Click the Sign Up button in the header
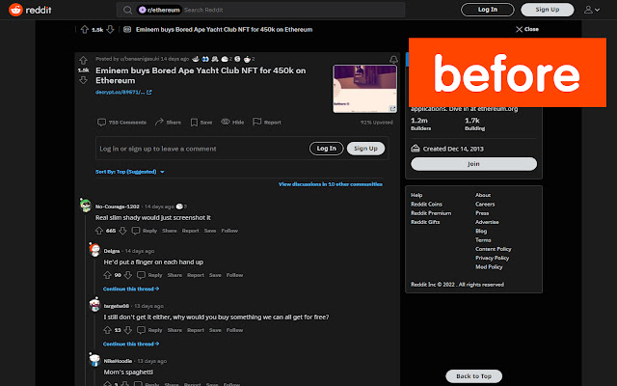The image size is (617, 386). click(547, 10)
